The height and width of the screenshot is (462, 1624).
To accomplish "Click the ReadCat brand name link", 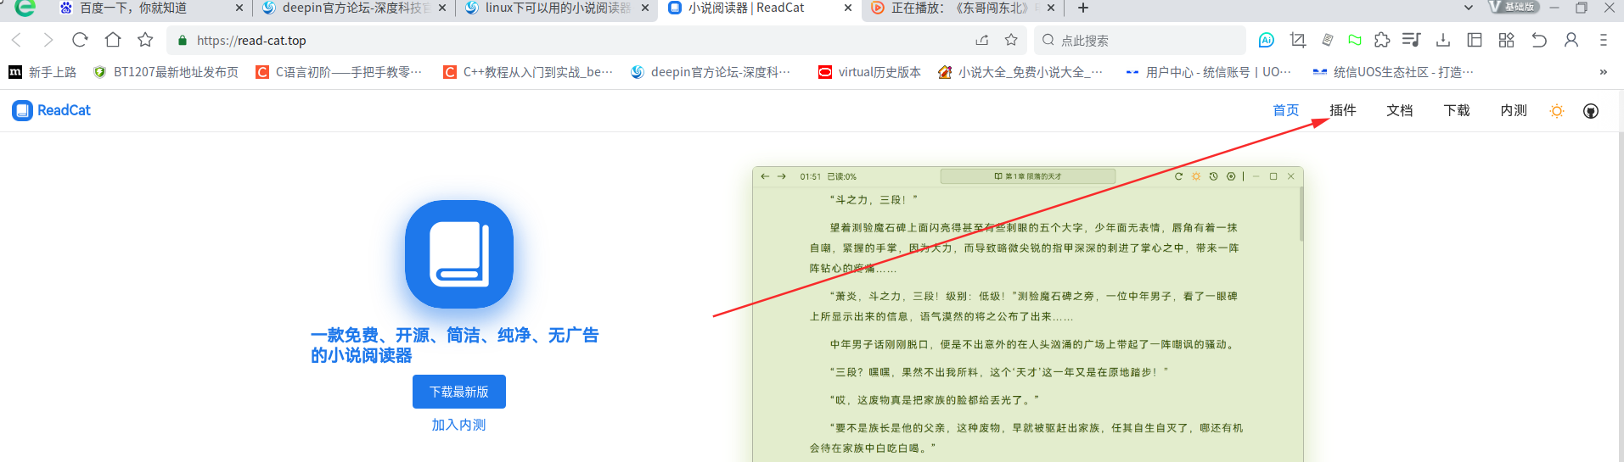I will [x=64, y=110].
